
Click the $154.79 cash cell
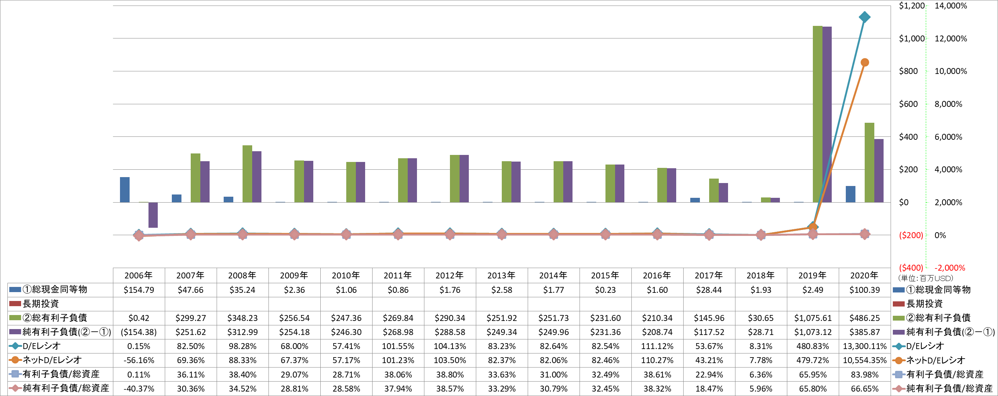(139, 290)
